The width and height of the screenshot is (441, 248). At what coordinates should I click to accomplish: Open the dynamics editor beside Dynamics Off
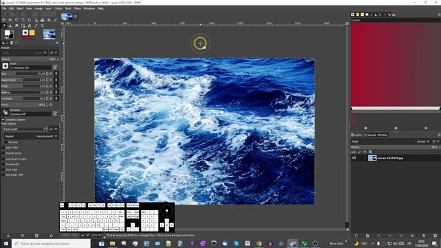(x=55, y=113)
